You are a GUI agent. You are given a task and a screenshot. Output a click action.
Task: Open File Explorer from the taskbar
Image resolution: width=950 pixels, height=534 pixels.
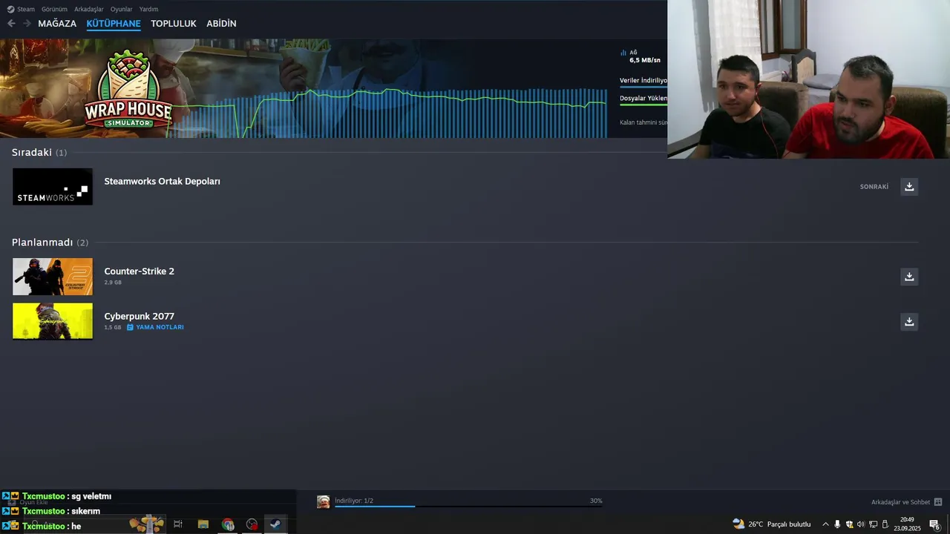[203, 524]
